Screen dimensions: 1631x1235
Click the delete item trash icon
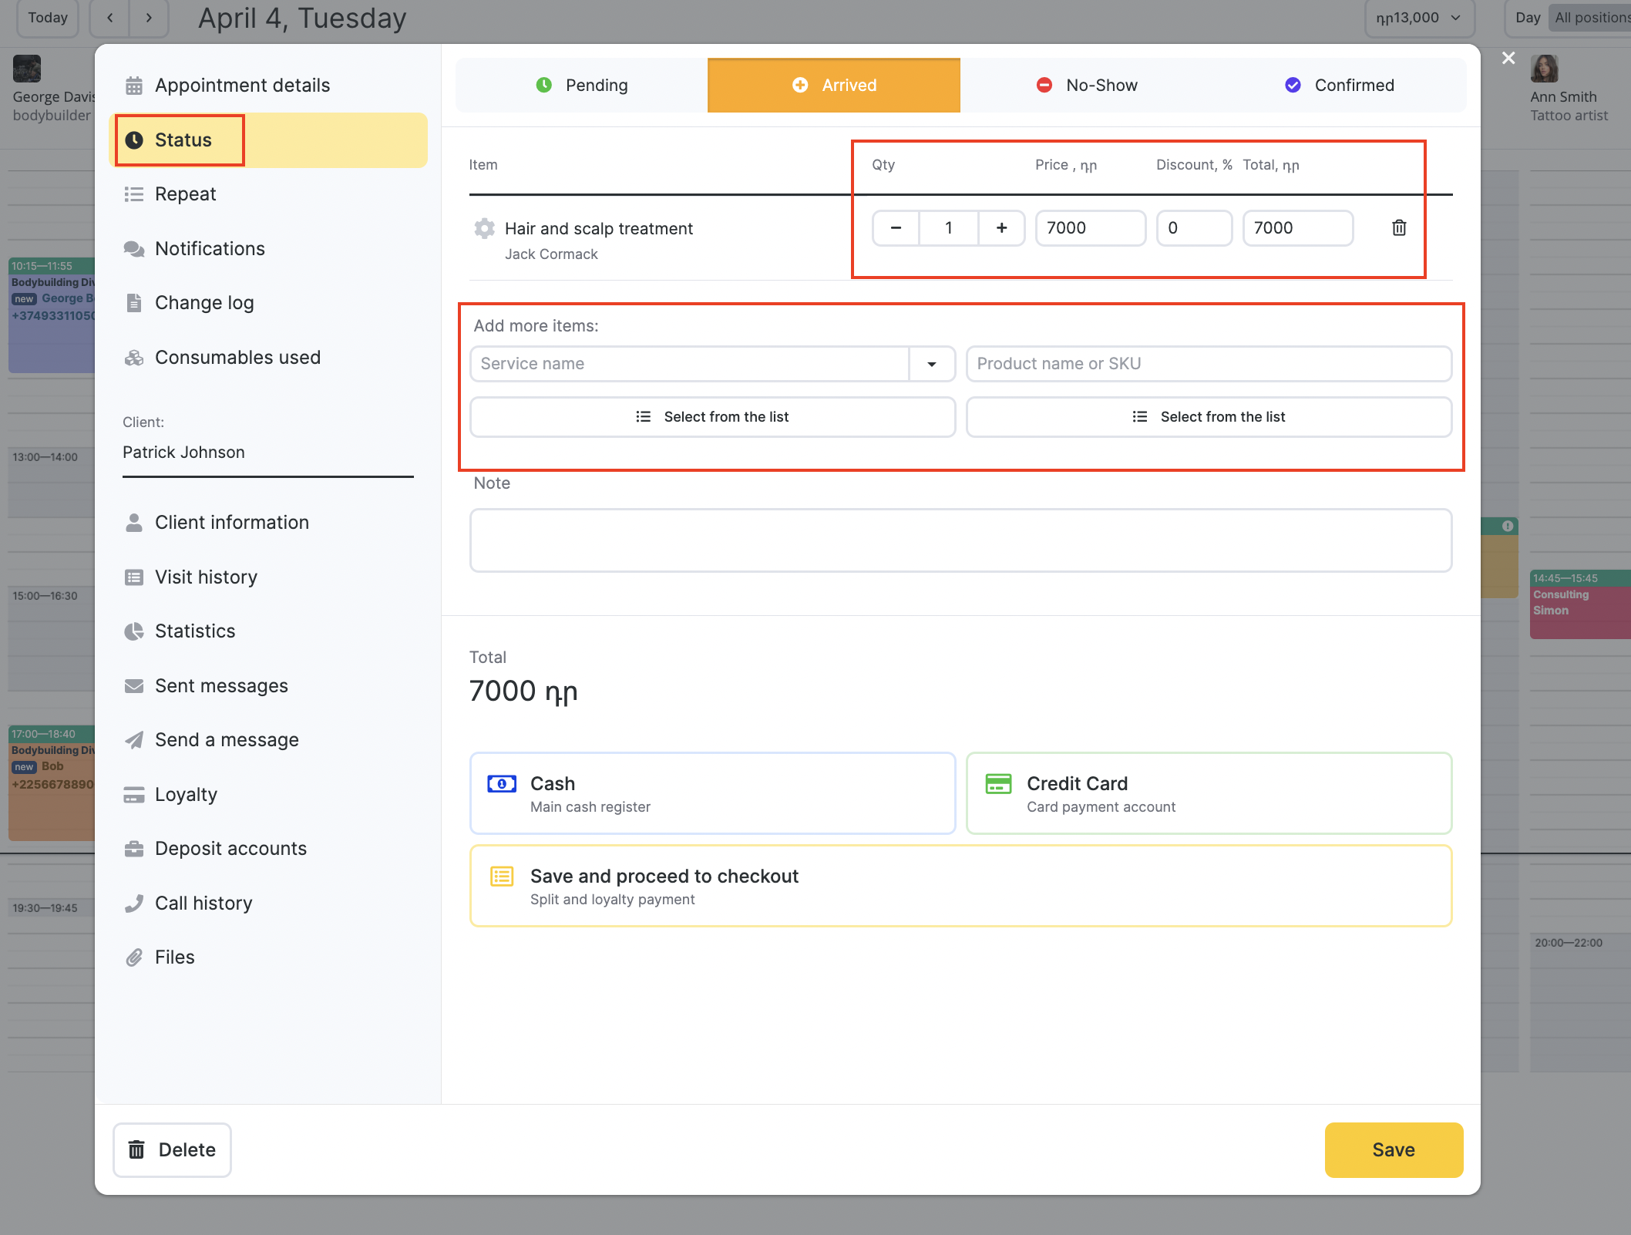pos(1401,227)
